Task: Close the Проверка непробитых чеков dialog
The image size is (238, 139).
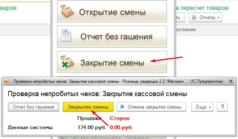Action: [x=231, y=81]
